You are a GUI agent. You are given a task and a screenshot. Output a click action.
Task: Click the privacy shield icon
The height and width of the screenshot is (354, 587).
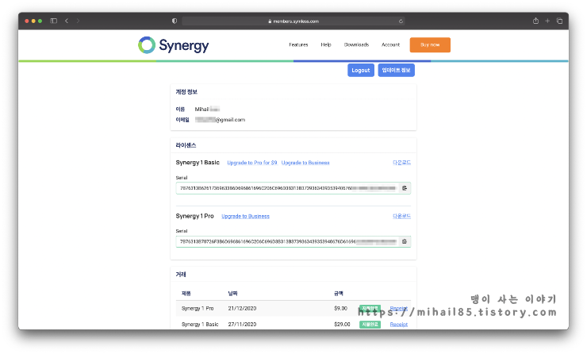[175, 21]
